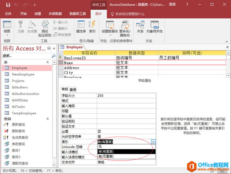Delete rows with 删除行

[60, 28]
